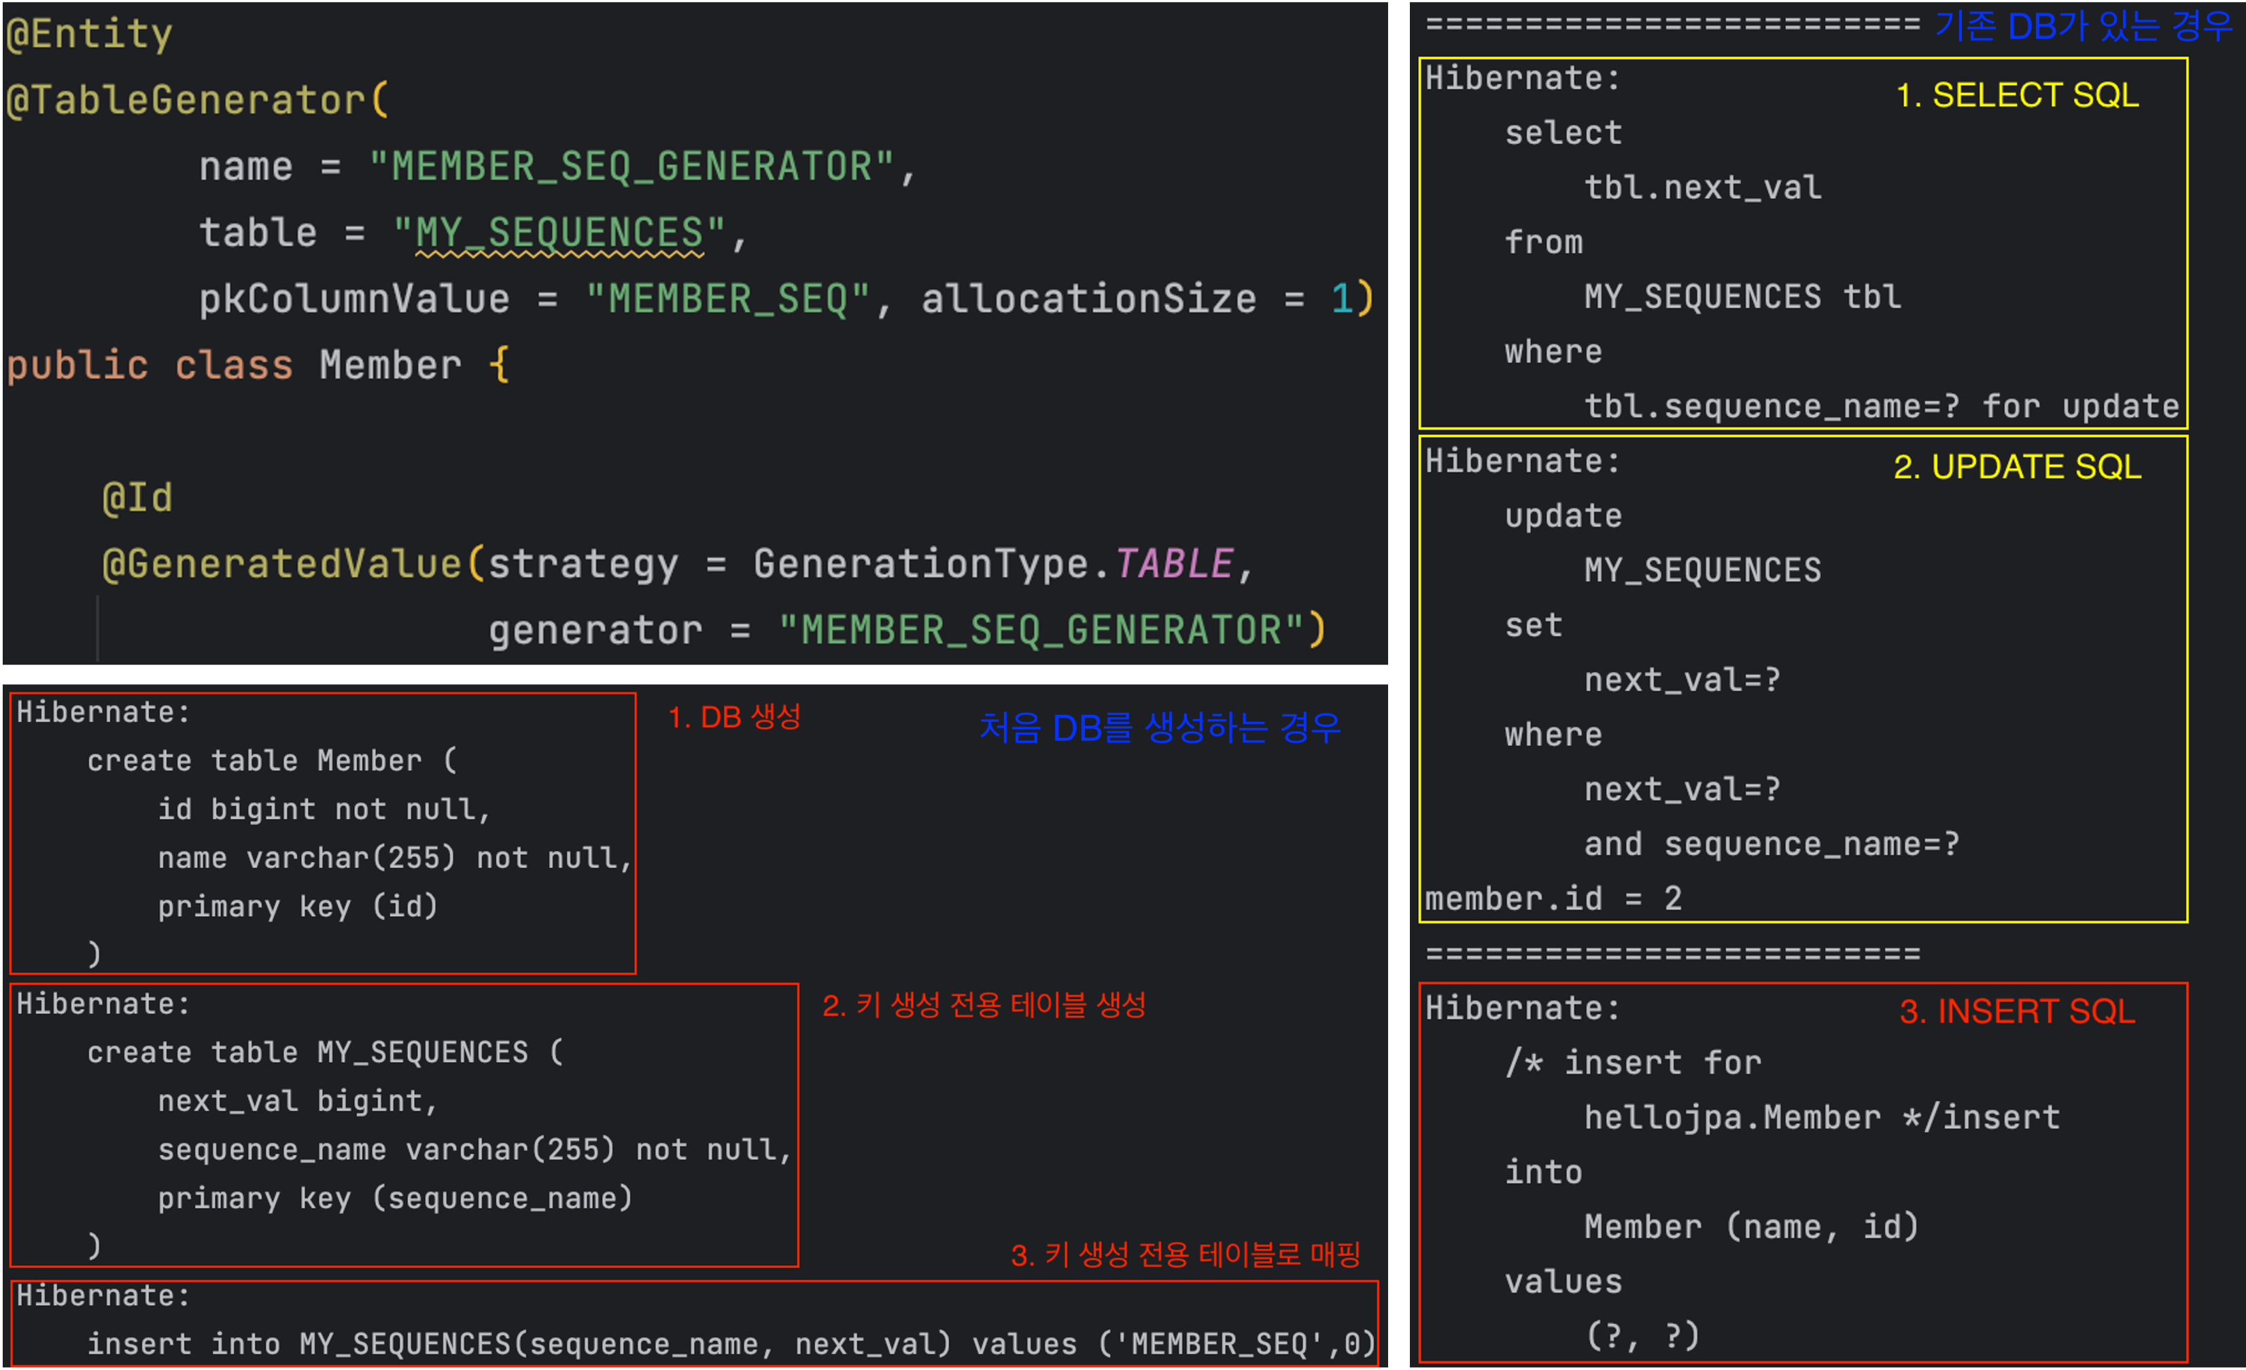Viewport: 2246px width, 1370px height.
Task: Click the @Entity annotation
Action: 88,35
